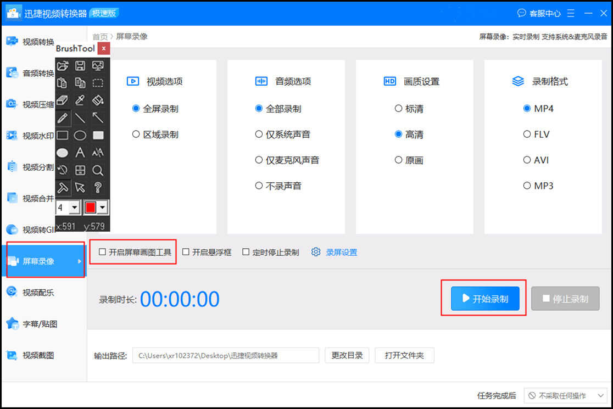Viewport: 613px width, 409px height.
Task: Choose 原画 original picture quality
Action: [x=398, y=160]
